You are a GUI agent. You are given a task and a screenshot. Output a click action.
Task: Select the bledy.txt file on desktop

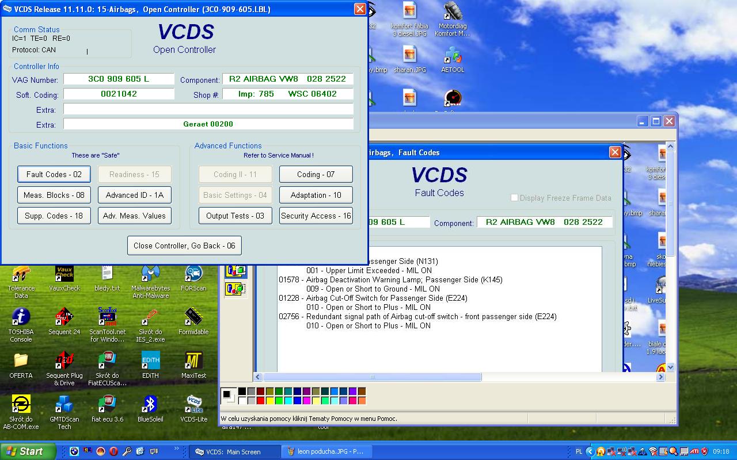pyautogui.click(x=107, y=279)
